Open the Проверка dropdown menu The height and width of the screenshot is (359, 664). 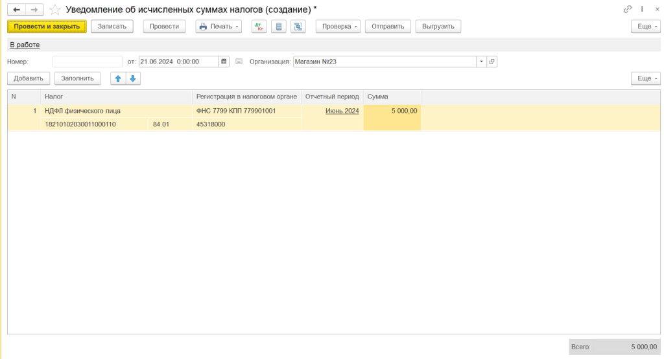pos(338,27)
